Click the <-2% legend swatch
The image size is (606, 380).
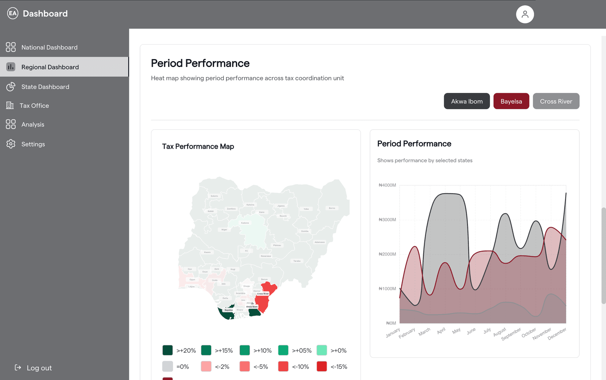coord(206,366)
